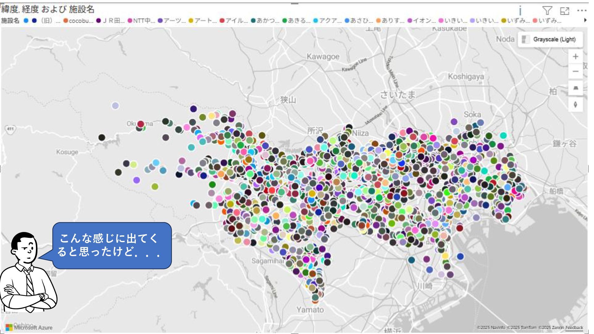Open the More options ellipsis menu

pyautogui.click(x=582, y=11)
